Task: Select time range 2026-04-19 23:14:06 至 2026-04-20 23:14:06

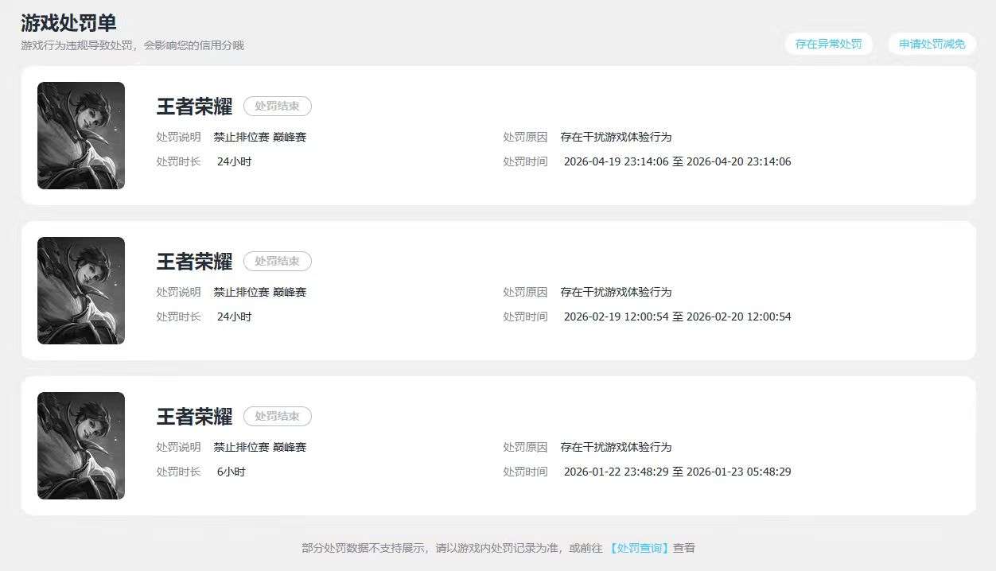Action: 677,161
